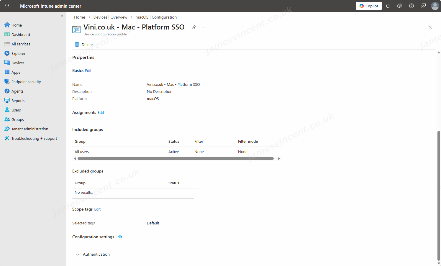Click Edit next to Assignments
The height and width of the screenshot is (266, 441).
pos(101,112)
